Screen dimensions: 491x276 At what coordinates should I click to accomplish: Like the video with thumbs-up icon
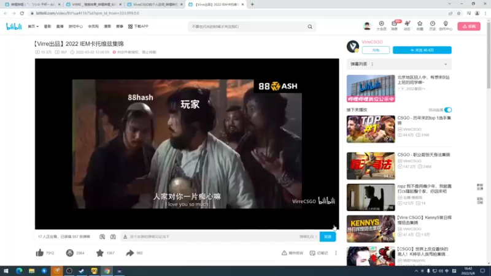(40, 253)
